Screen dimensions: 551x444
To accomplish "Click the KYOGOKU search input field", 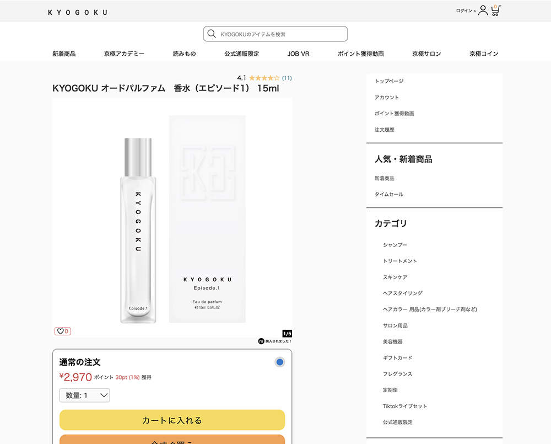I will 275,34.
